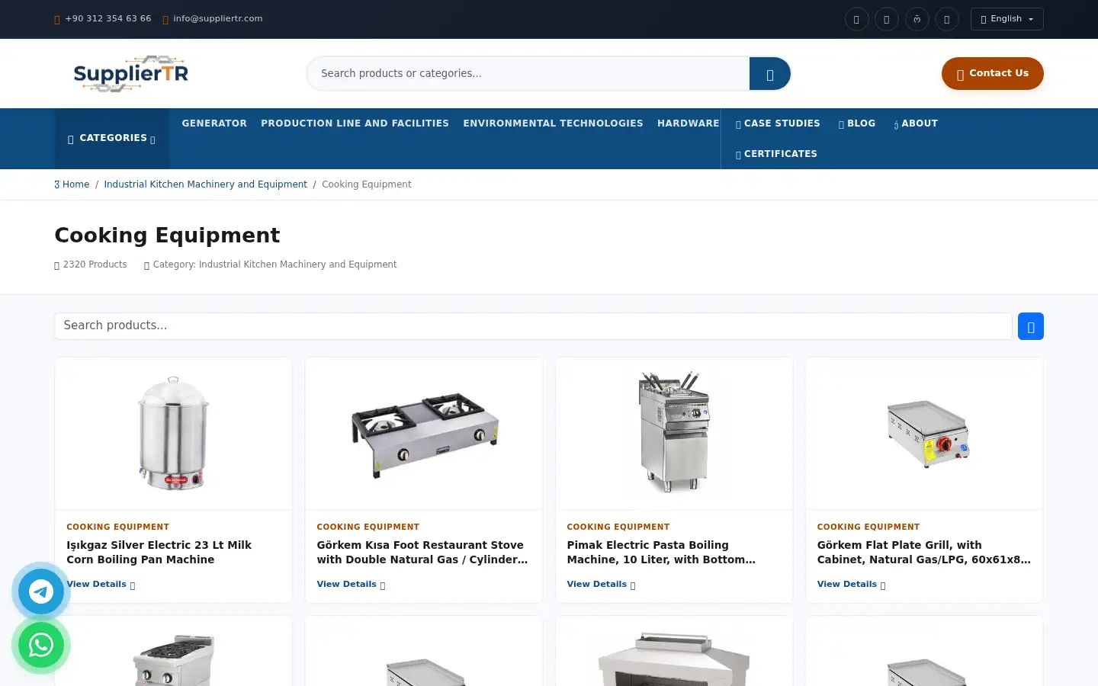Open the GENERATOR menu item
Image resolution: width=1098 pixels, height=686 pixels.
[214, 123]
